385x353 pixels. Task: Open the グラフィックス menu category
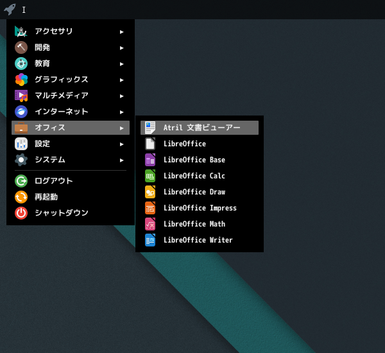tap(71, 80)
